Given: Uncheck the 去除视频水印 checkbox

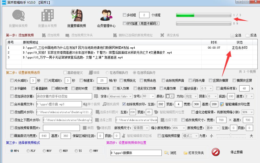Looking at the screenshot, I should pyautogui.click(x=124, y=104).
